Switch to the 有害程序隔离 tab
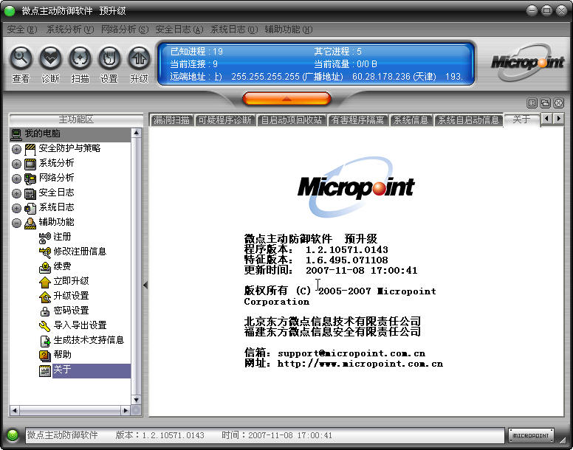The width and height of the screenshot is (573, 450). pyautogui.click(x=358, y=120)
